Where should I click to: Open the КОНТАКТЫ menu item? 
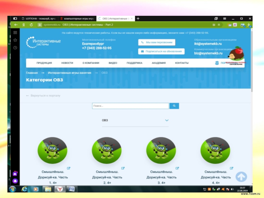tap(182, 63)
